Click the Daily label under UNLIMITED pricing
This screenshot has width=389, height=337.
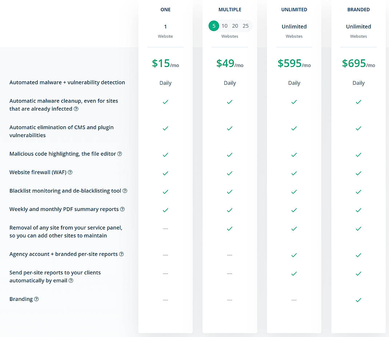click(x=294, y=83)
